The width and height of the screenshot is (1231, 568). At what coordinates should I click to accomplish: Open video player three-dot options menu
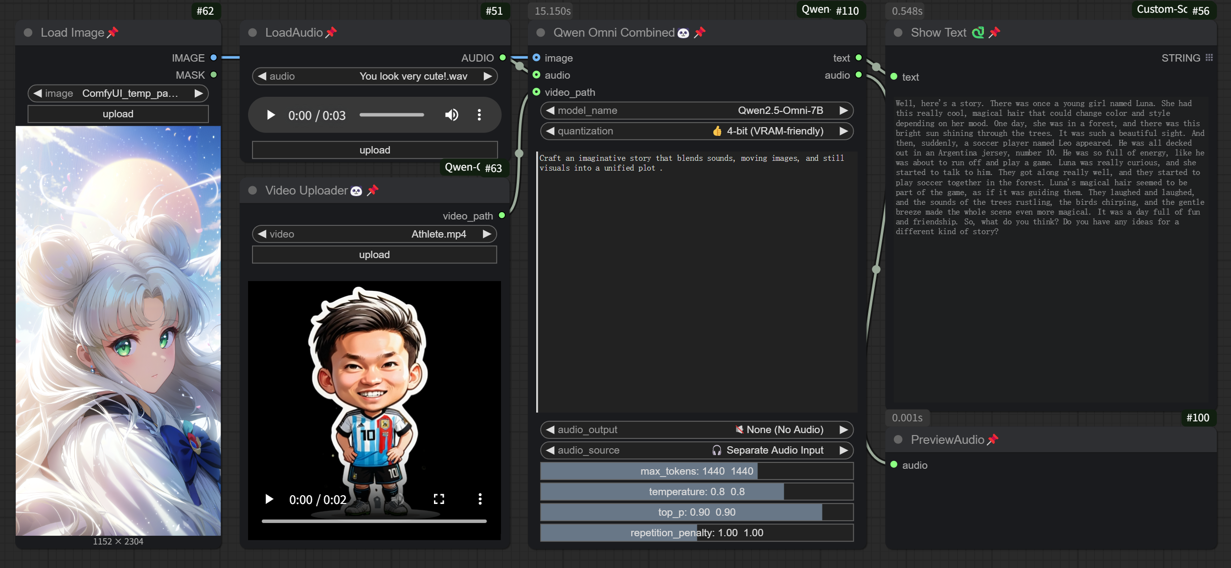pyautogui.click(x=480, y=499)
